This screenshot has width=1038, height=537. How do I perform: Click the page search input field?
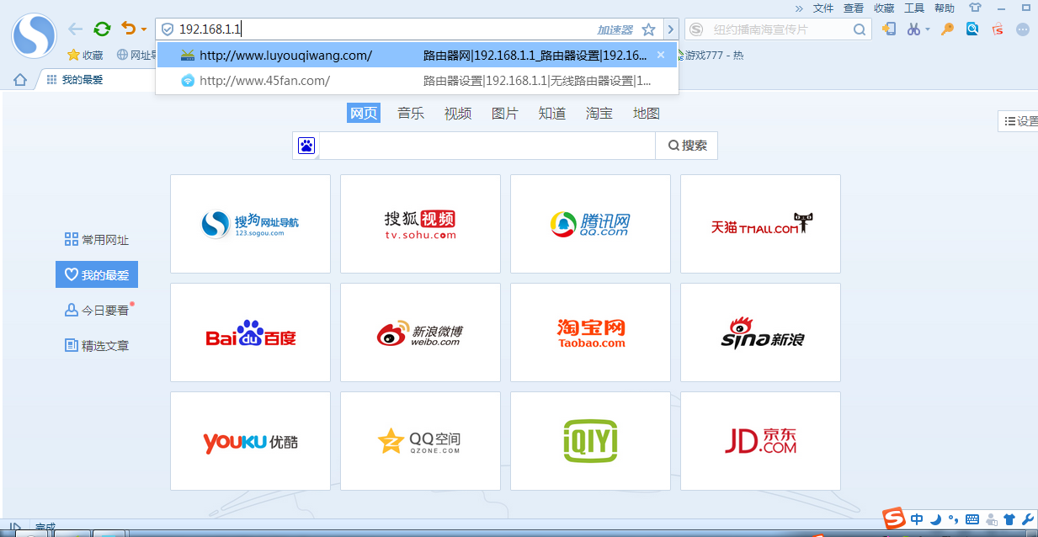click(x=487, y=146)
